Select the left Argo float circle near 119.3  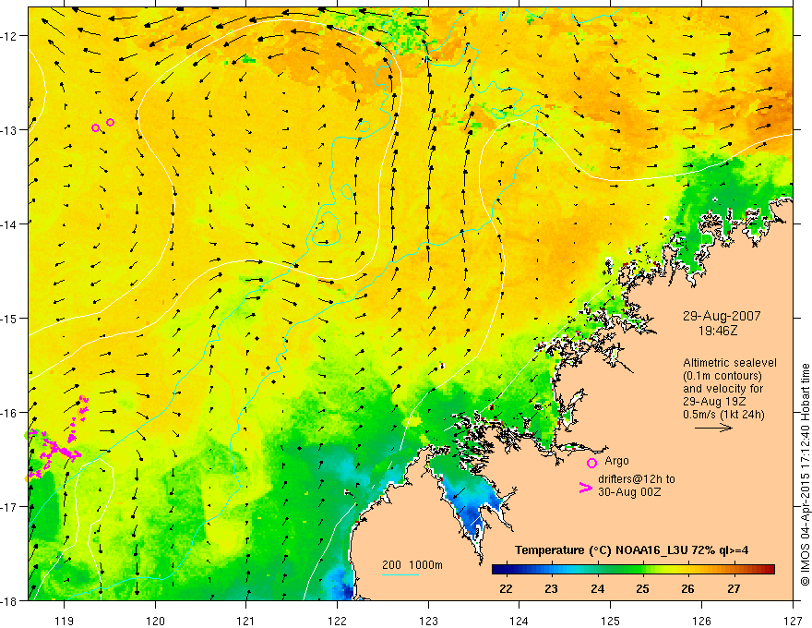[x=95, y=128]
